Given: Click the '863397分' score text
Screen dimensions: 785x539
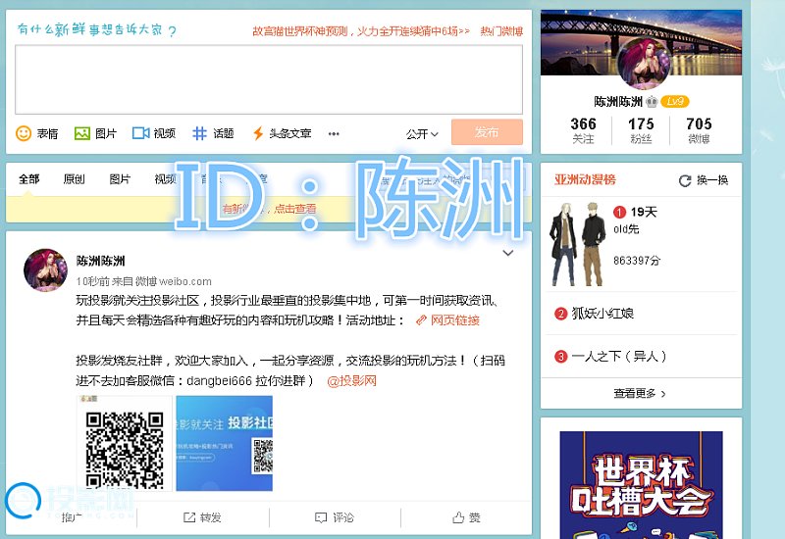Looking at the screenshot, I should [637, 261].
